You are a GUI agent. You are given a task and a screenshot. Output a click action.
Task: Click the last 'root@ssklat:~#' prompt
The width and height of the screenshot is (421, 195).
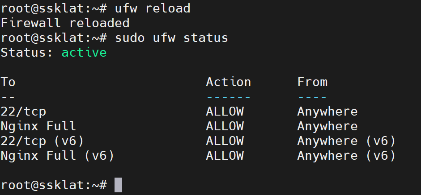tap(54, 185)
